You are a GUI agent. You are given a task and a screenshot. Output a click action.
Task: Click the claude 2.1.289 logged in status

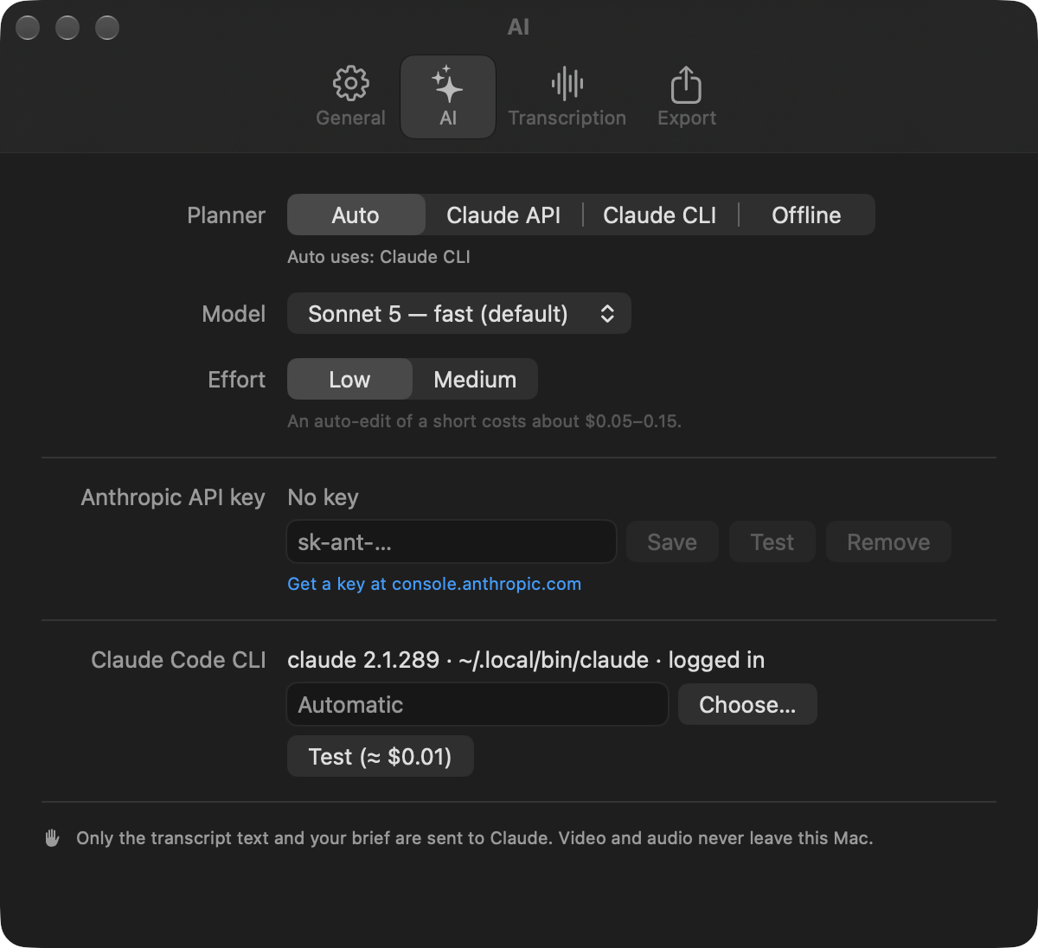pos(526,660)
